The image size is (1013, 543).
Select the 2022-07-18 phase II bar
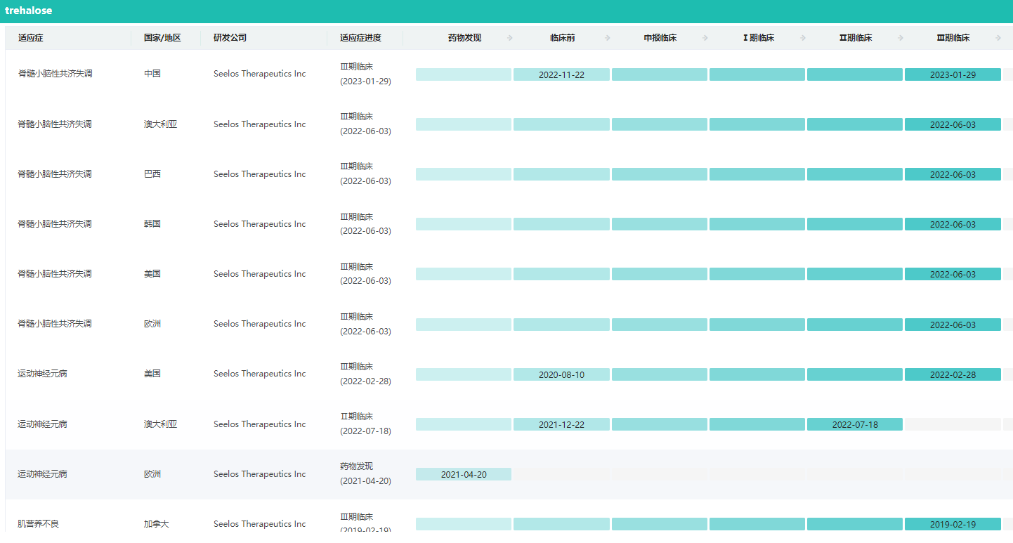tap(855, 424)
